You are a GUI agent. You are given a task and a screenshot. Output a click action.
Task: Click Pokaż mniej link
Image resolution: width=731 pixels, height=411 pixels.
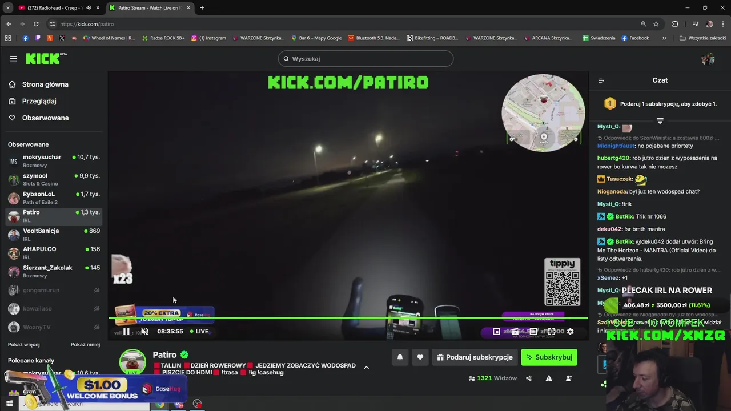85,345
